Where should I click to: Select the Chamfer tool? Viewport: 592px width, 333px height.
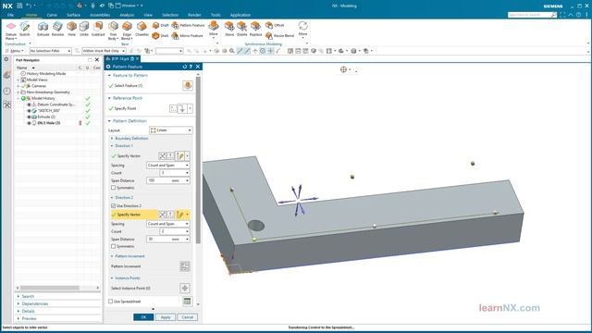tap(142, 29)
